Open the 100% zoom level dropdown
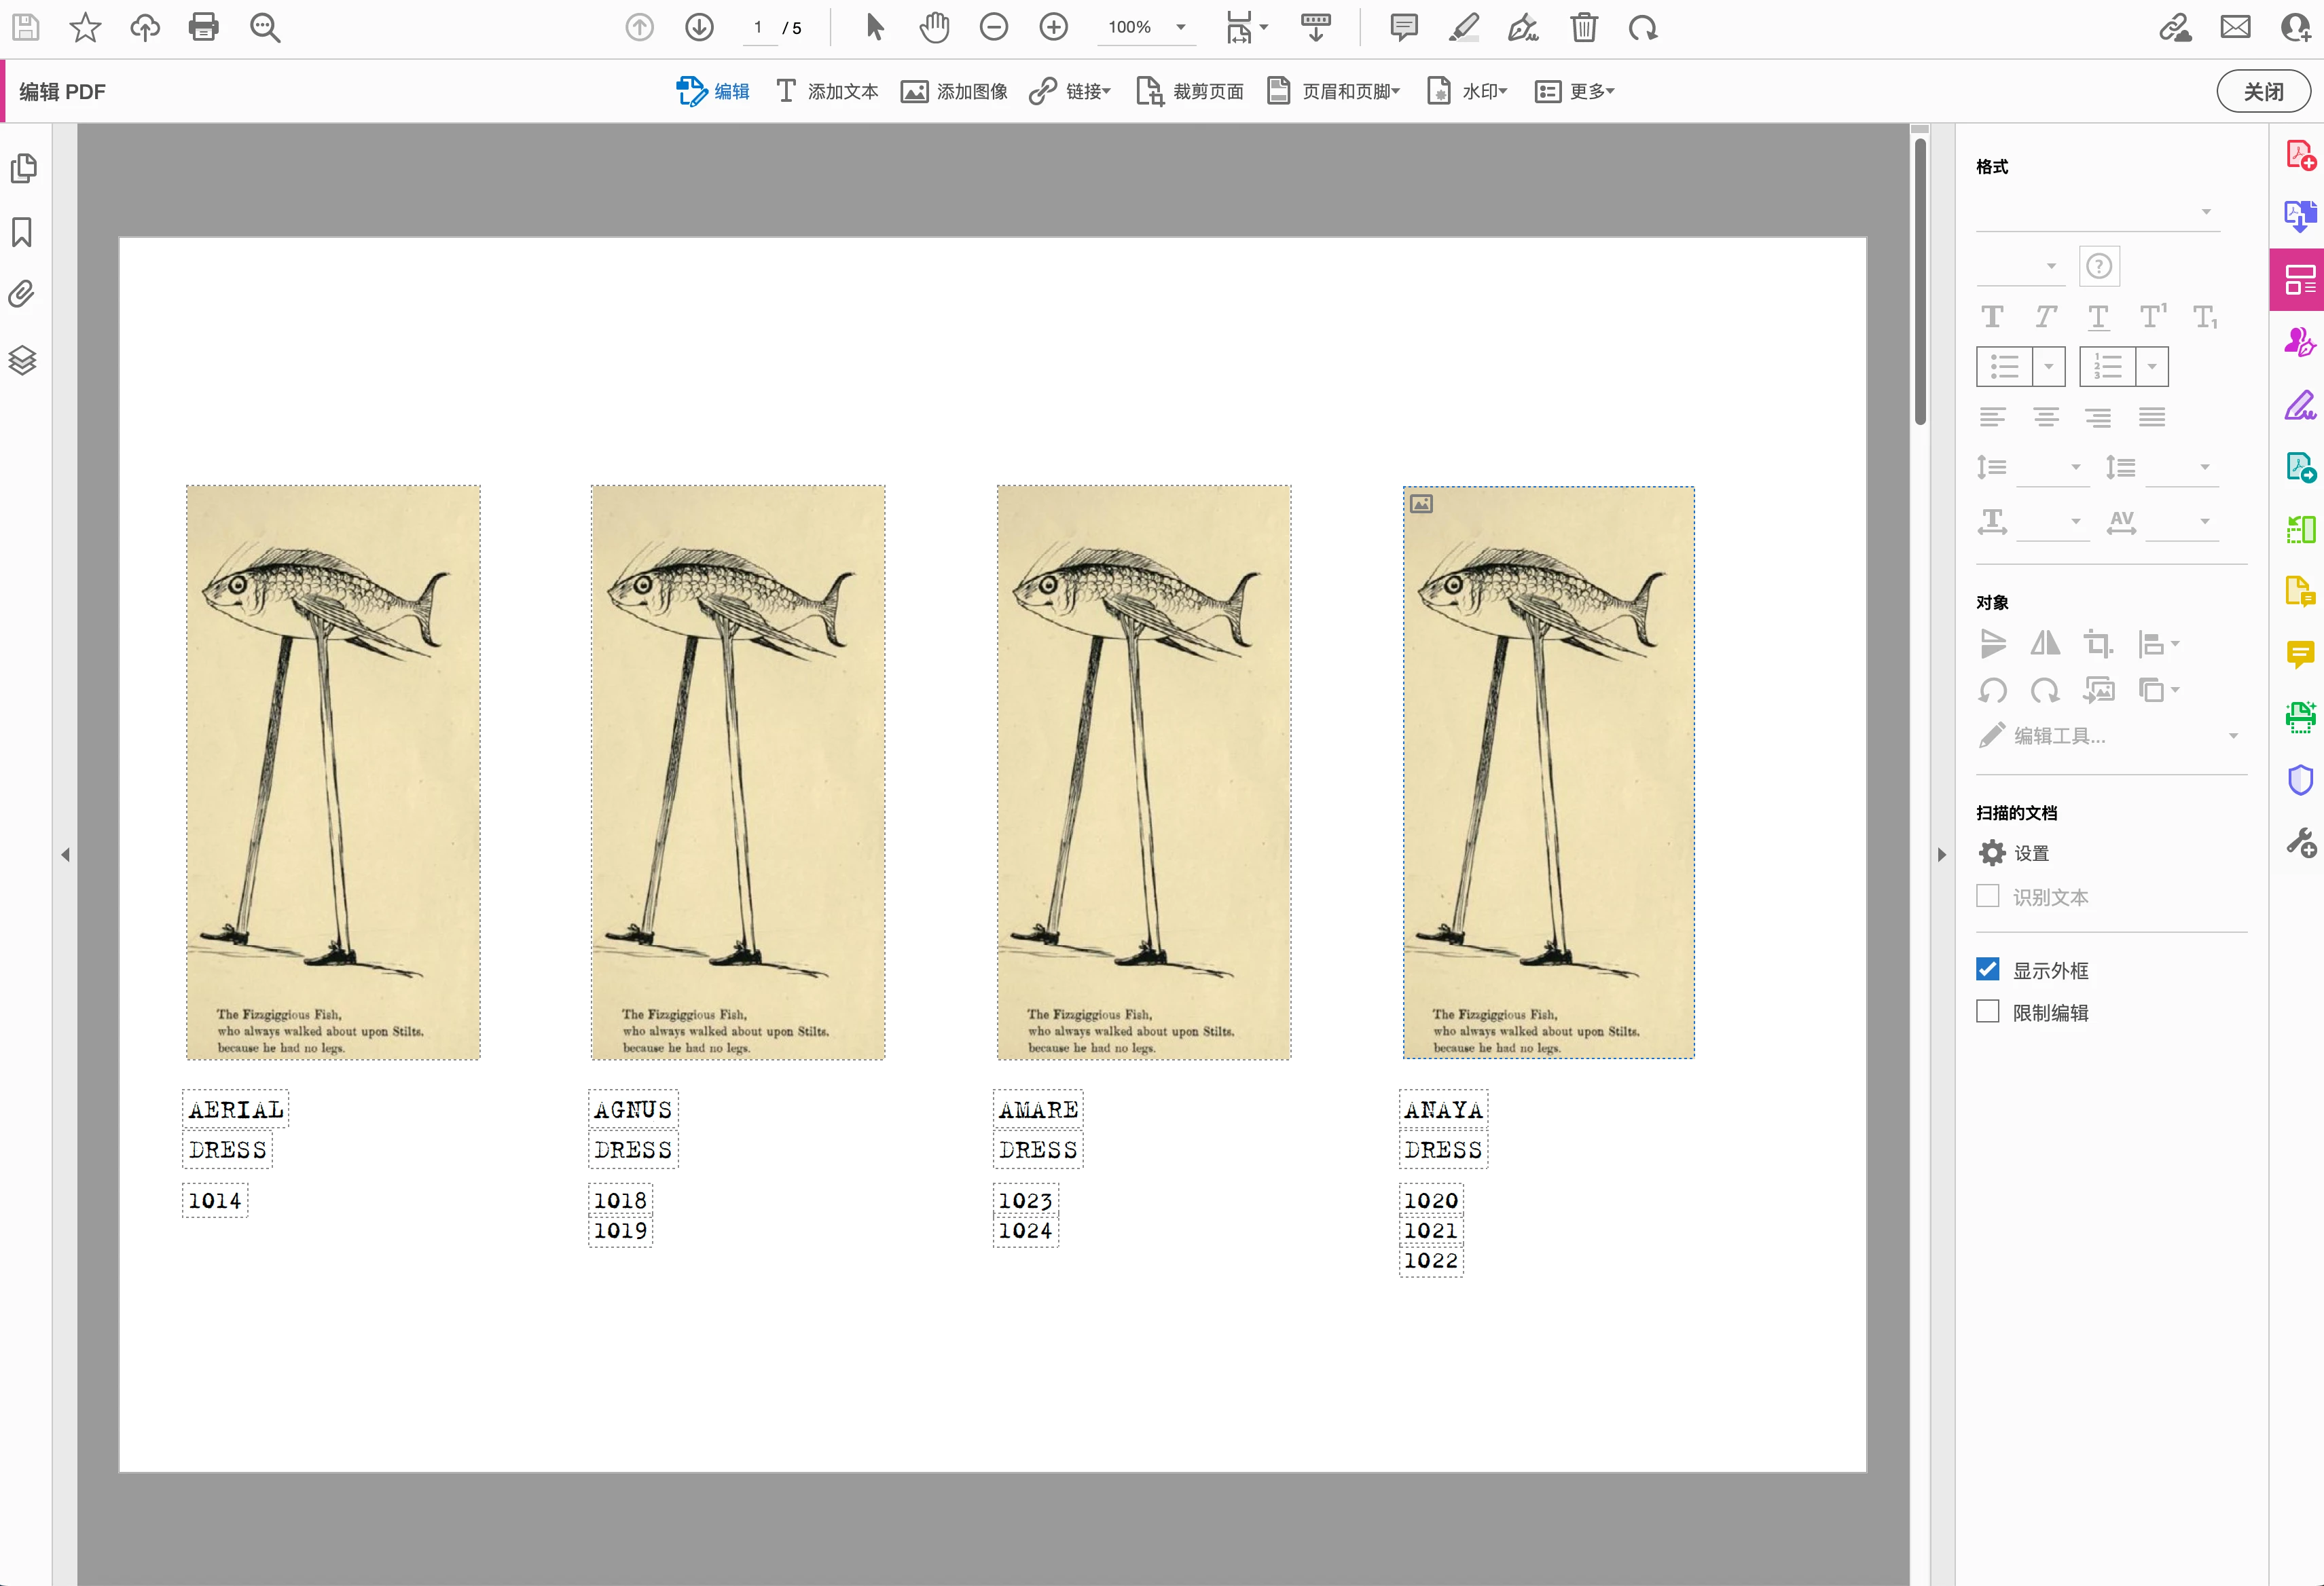Viewport: 2324px width, 1586px height. pyautogui.click(x=1181, y=27)
